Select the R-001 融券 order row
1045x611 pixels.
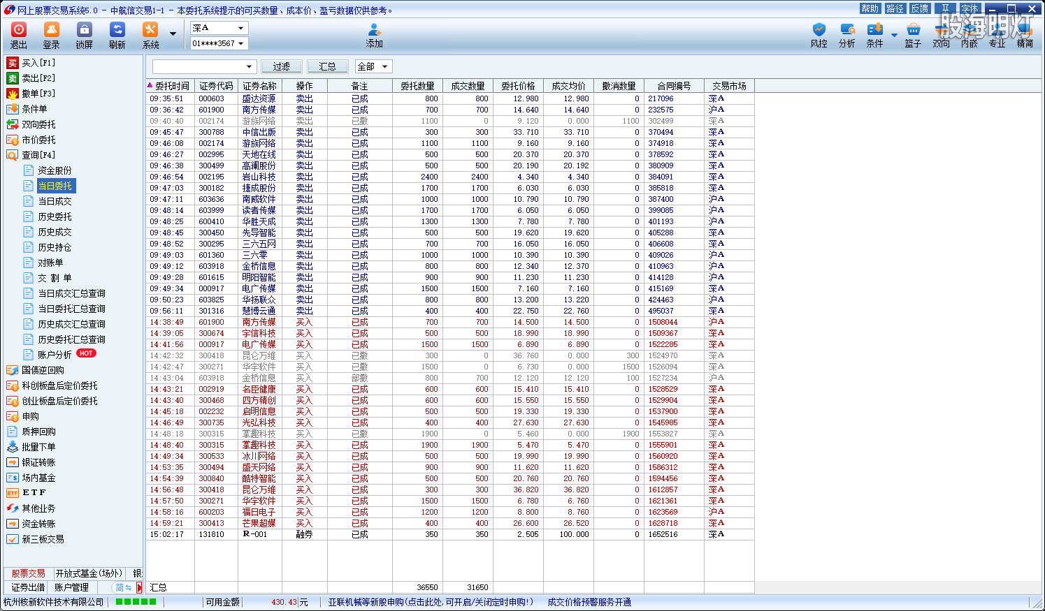[450, 534]
